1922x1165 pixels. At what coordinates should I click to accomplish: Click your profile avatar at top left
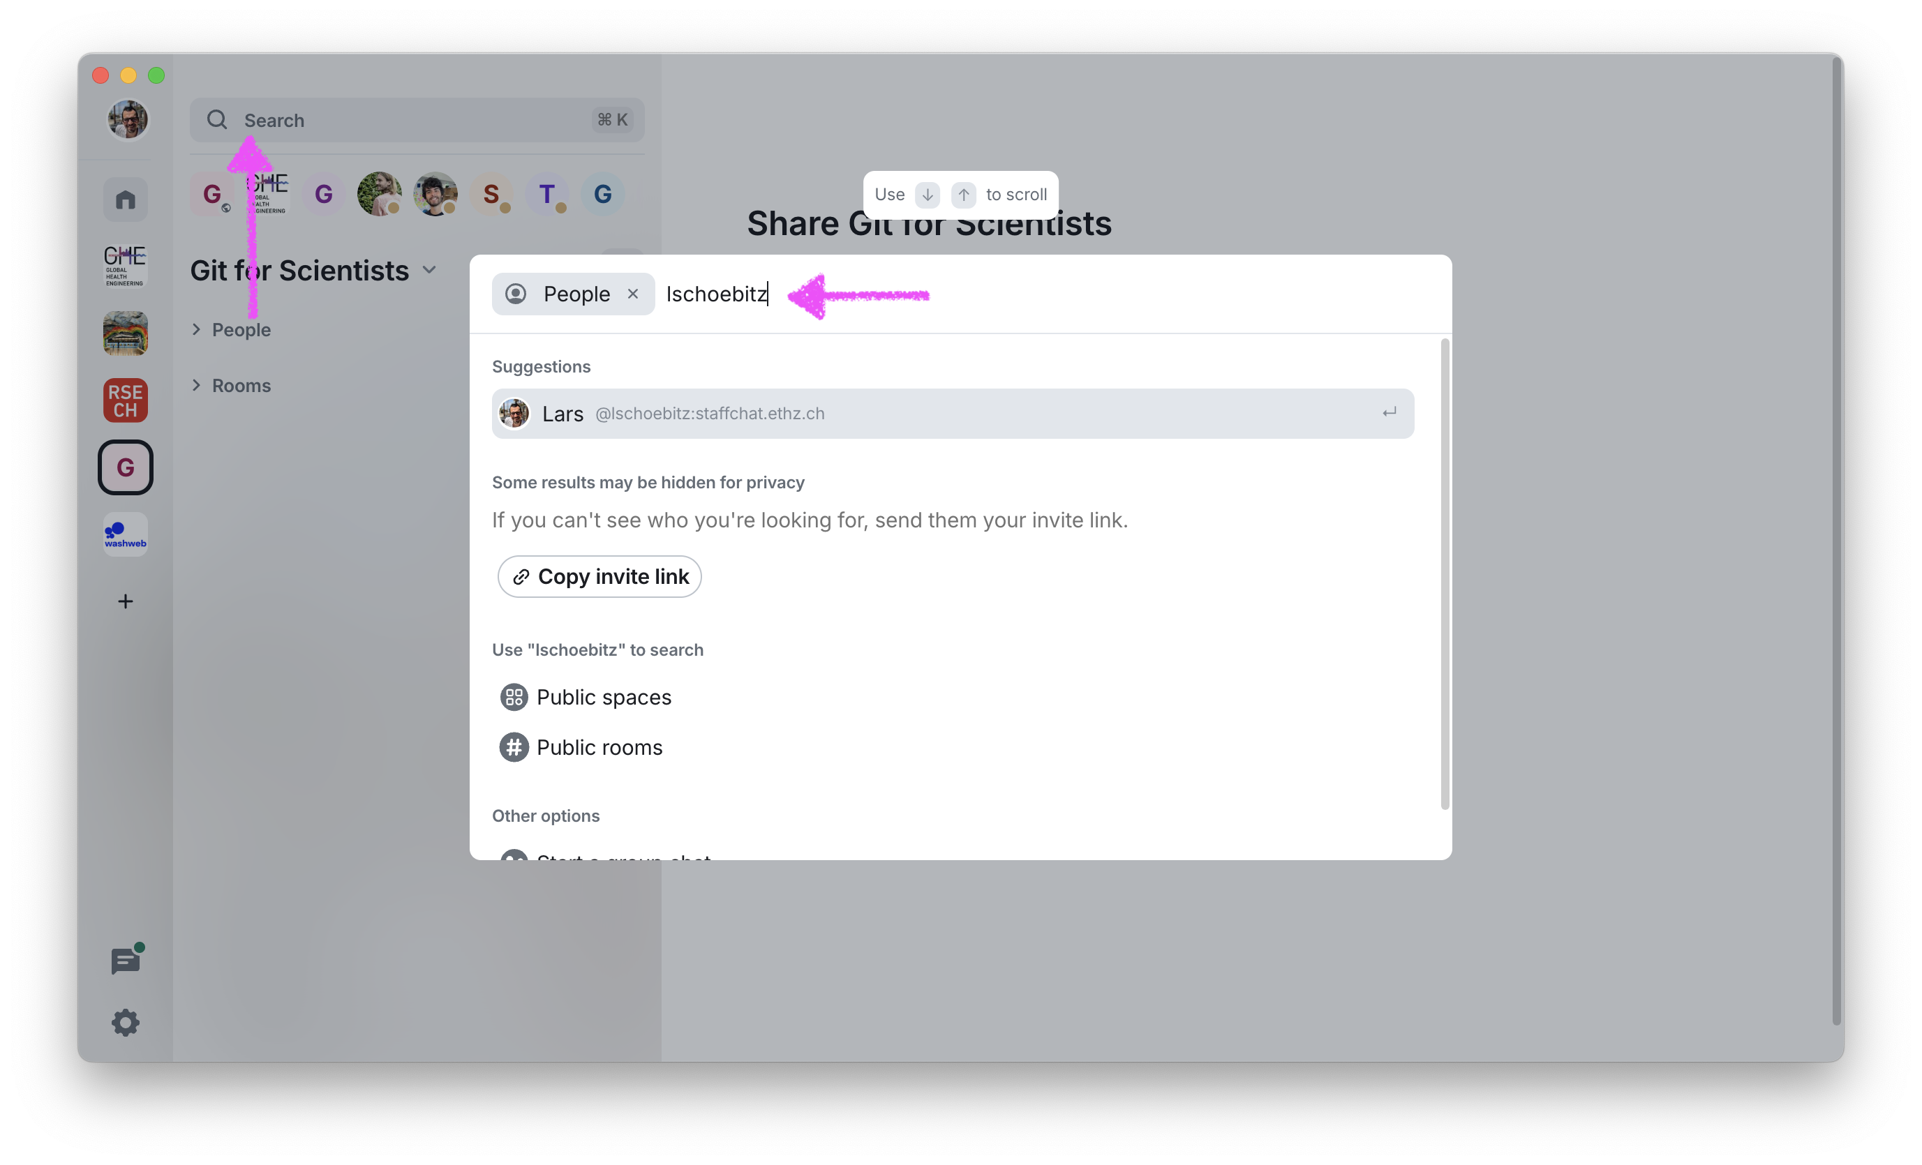coord(127,119)
